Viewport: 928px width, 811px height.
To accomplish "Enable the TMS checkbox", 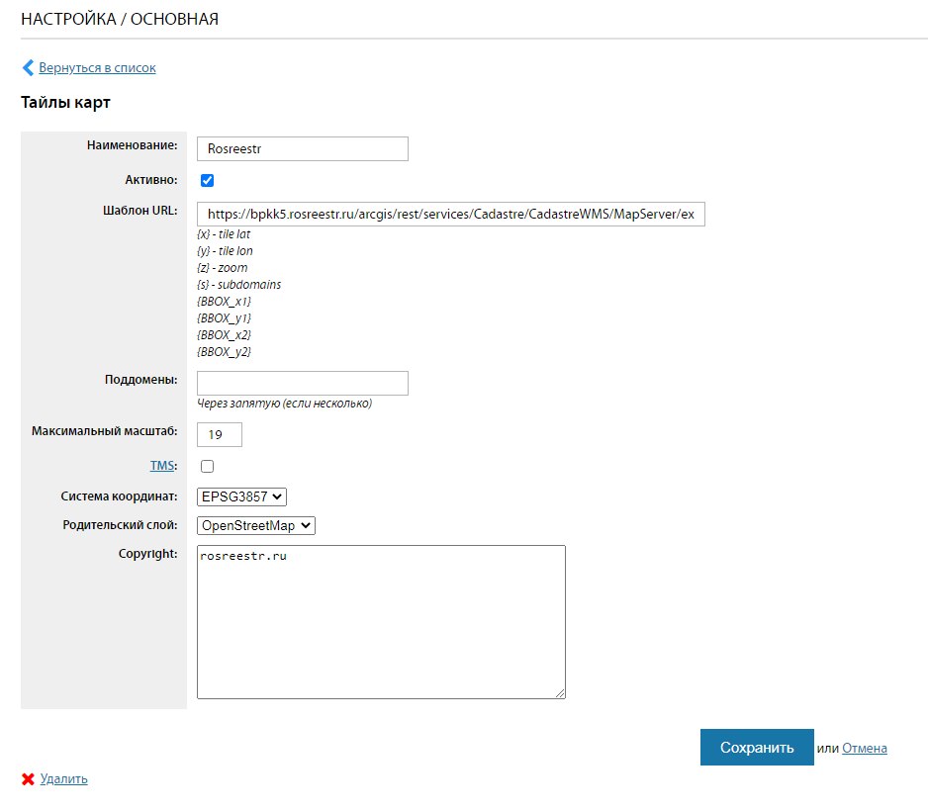I will (x=207, y=467).
